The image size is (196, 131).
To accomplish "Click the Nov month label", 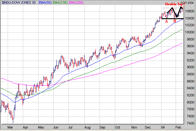I will pyautogui.click(x=134, y=128).
